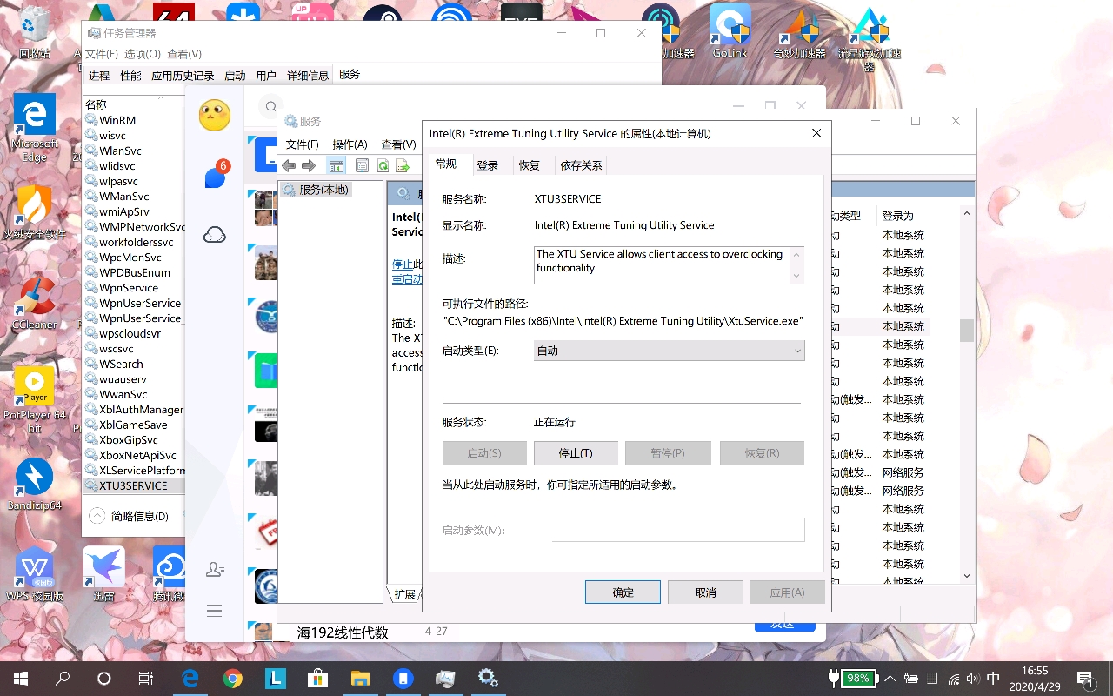Viewport: 1113px width, 696px height.
Task: Click the search magnifier in TIM window
Action: (271, 106)
